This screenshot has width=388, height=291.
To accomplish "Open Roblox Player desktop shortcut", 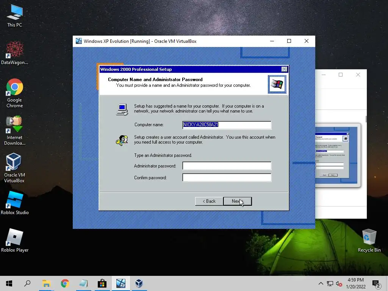I will [15, 240].
